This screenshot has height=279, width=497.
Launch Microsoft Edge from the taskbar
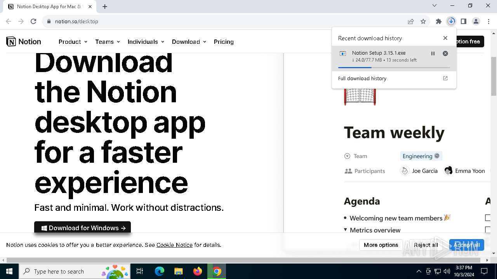pos(159,271)
